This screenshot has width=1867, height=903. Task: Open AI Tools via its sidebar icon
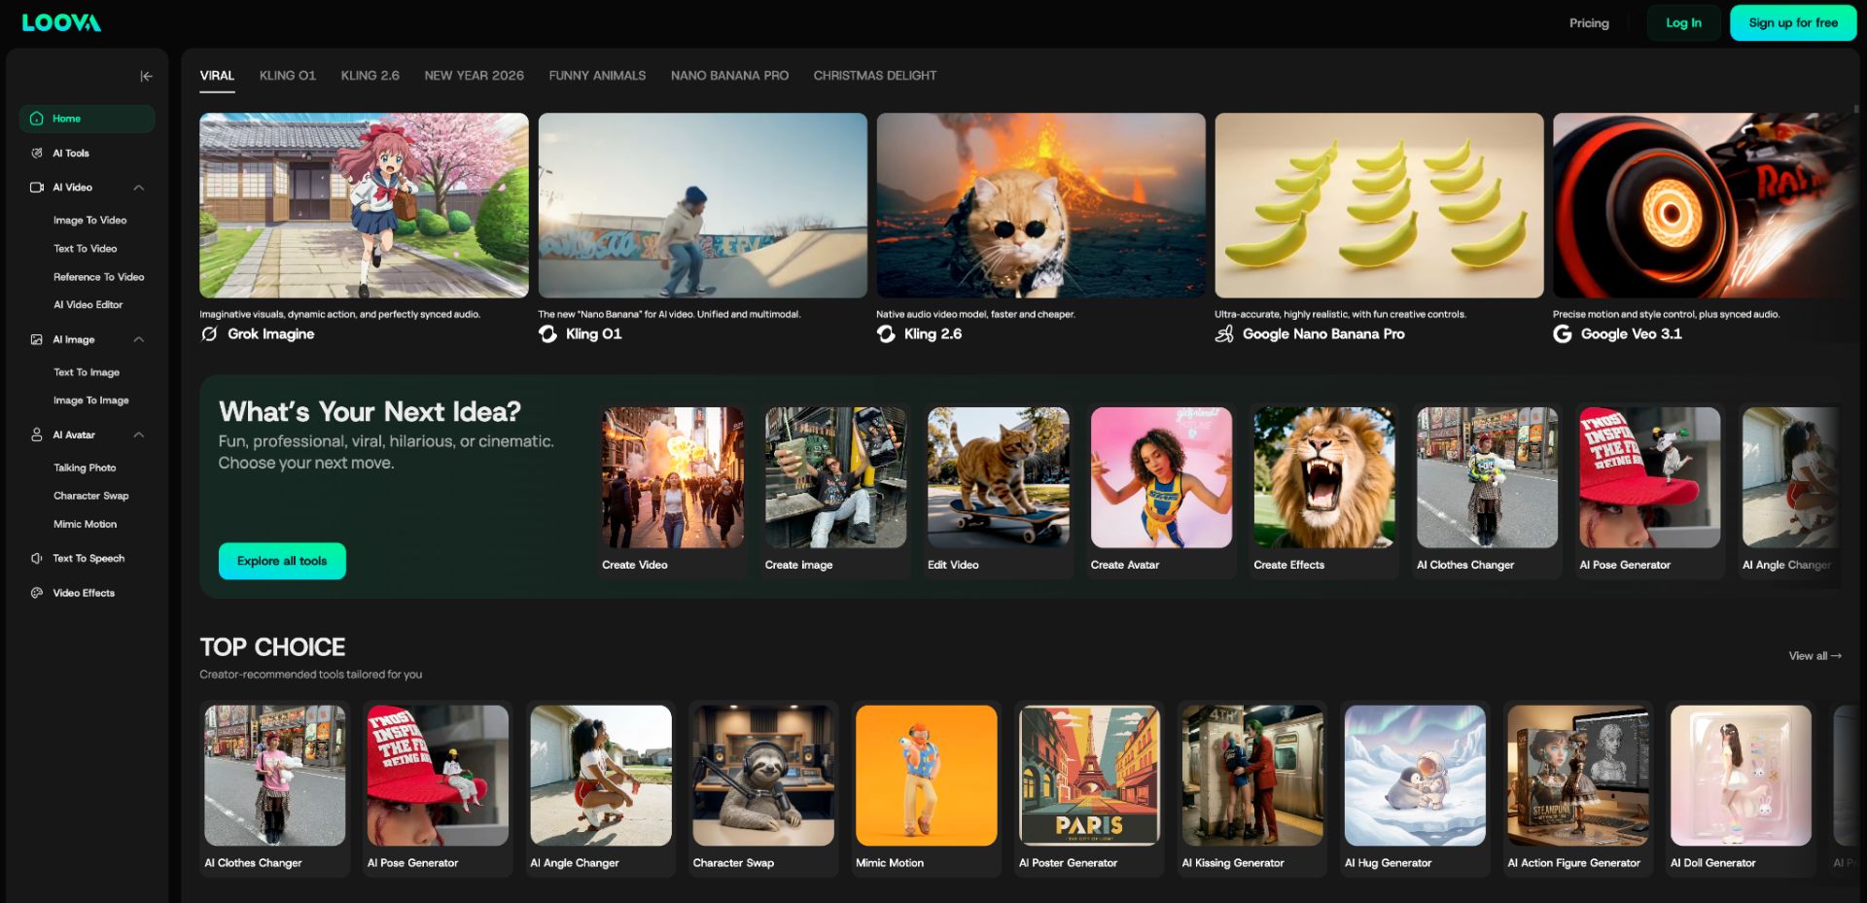tap(37, 154)
